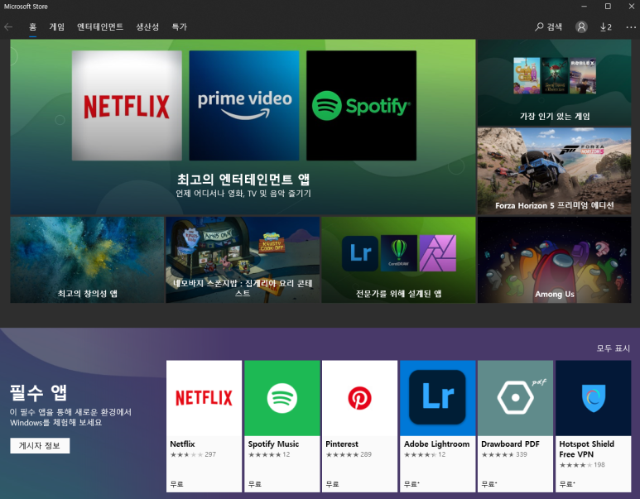640x499 pixels.
Task: Click the 필수 앱 section heading
Action: tap(38, 393)
